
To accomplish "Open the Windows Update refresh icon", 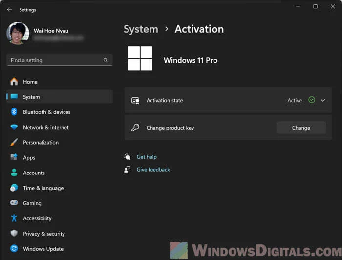I will (x=14, y=249).
